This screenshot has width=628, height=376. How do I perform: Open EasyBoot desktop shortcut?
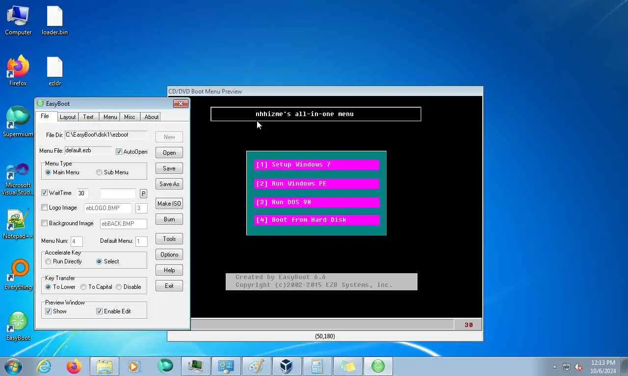coord(18,326)
